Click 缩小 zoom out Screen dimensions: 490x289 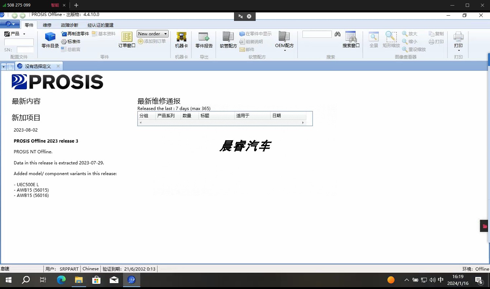(410, 41)
